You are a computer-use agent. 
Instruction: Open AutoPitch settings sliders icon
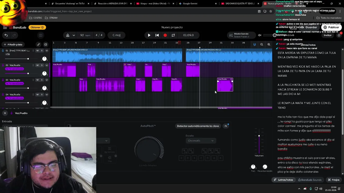(x=226, y=126)
